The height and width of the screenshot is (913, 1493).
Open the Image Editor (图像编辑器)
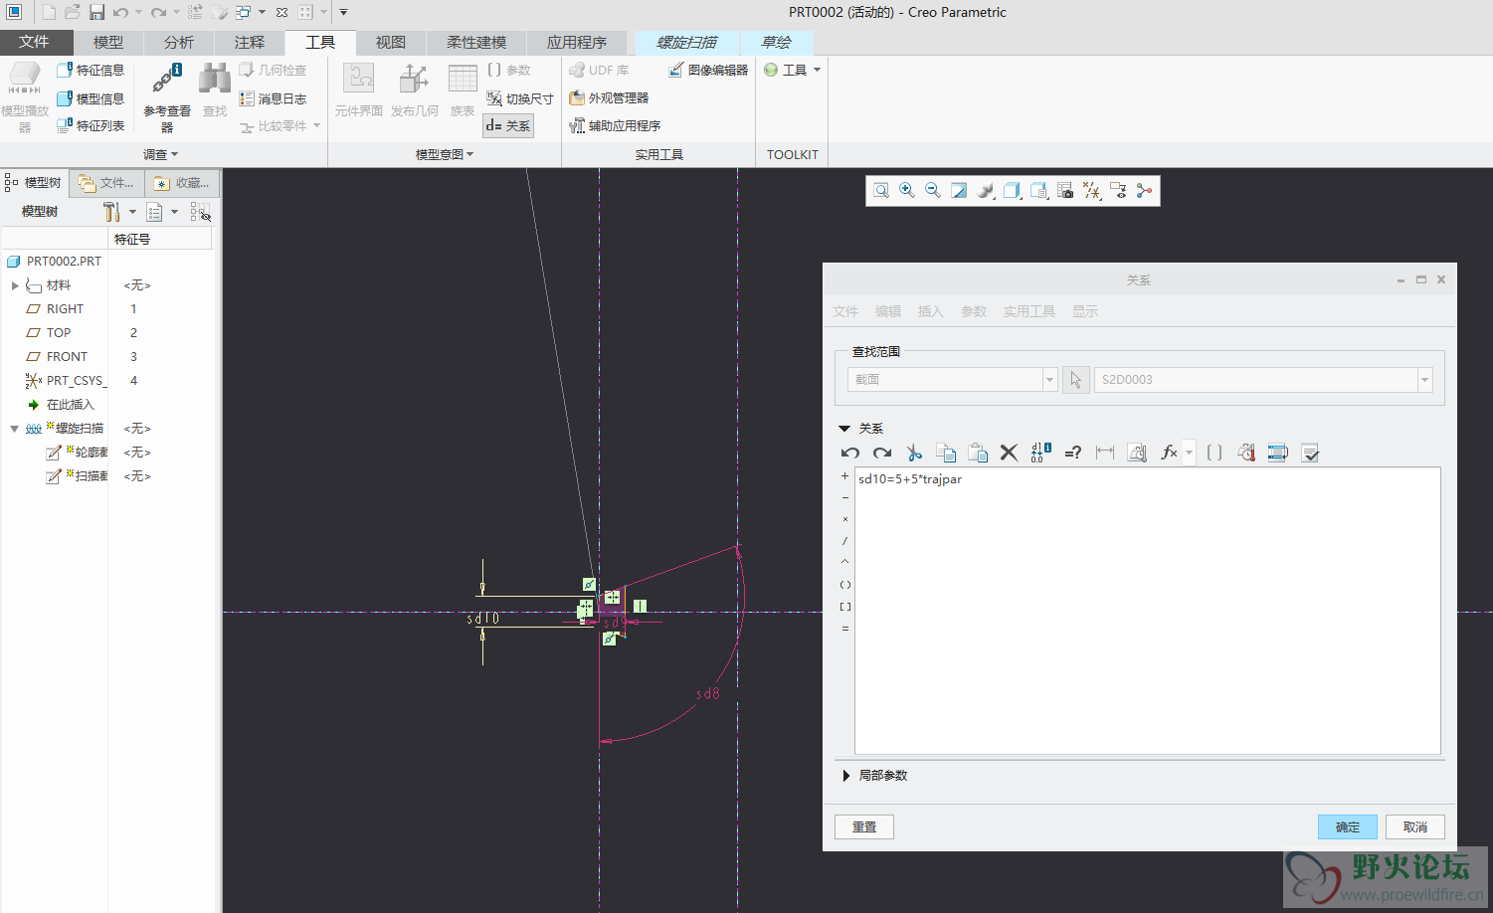click(708, 71)
